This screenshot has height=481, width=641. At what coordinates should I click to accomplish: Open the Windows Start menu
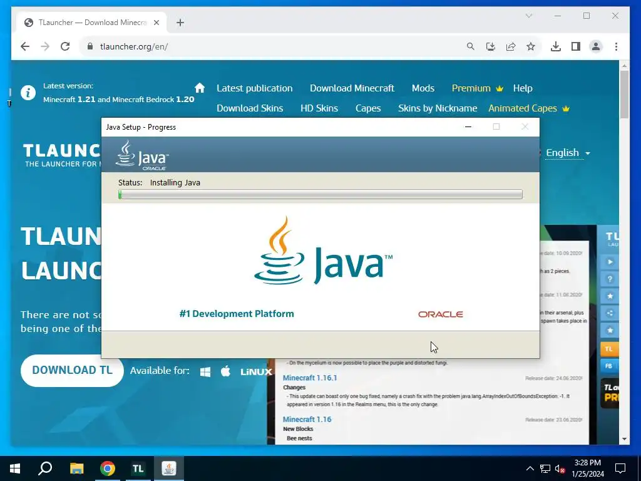(x=15, y=468)
